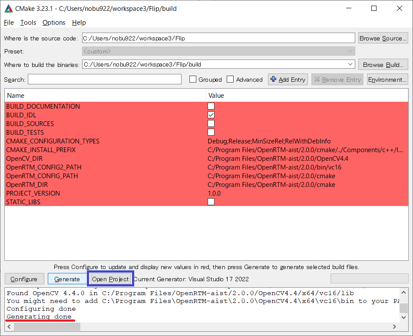Open the Environment settings button
This screenshot has height=336, width=413.
pyautogui.click(x=387, y=79)
